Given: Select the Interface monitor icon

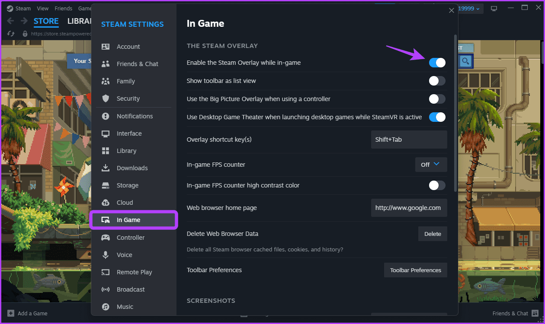Looking at the screenshot, I should [x=106, y=133].
